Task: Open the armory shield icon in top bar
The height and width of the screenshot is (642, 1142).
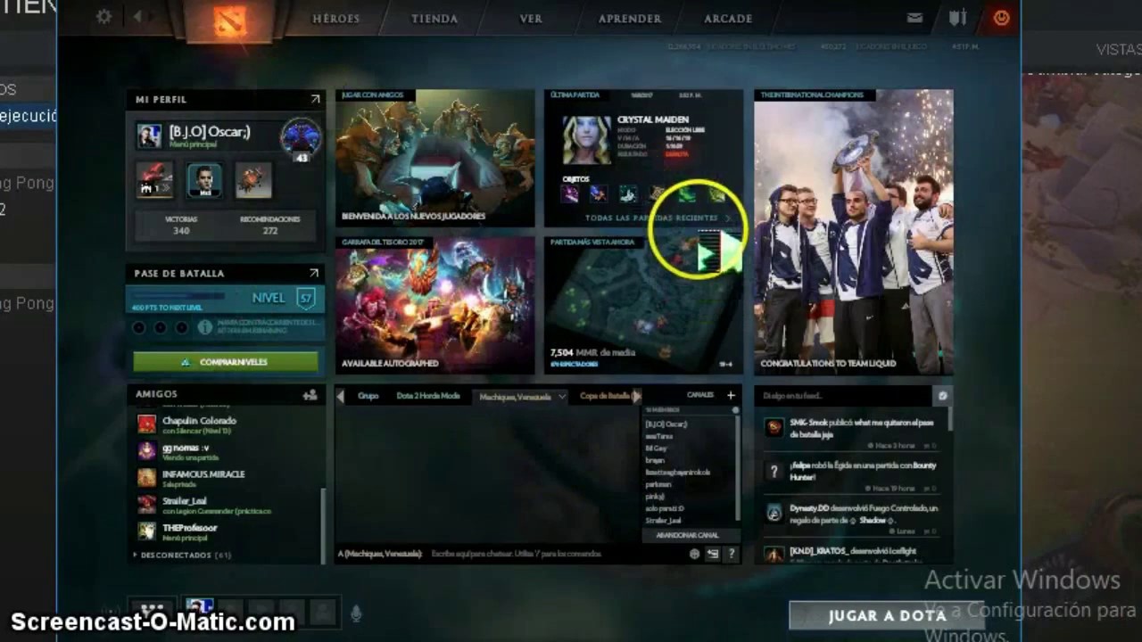Action: click(x=957, y=18)
